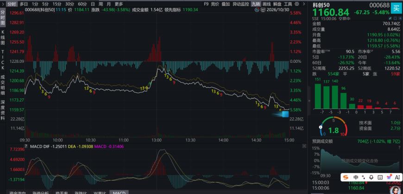
Task: Click the blue glowing current price marker
Action: 285,114
